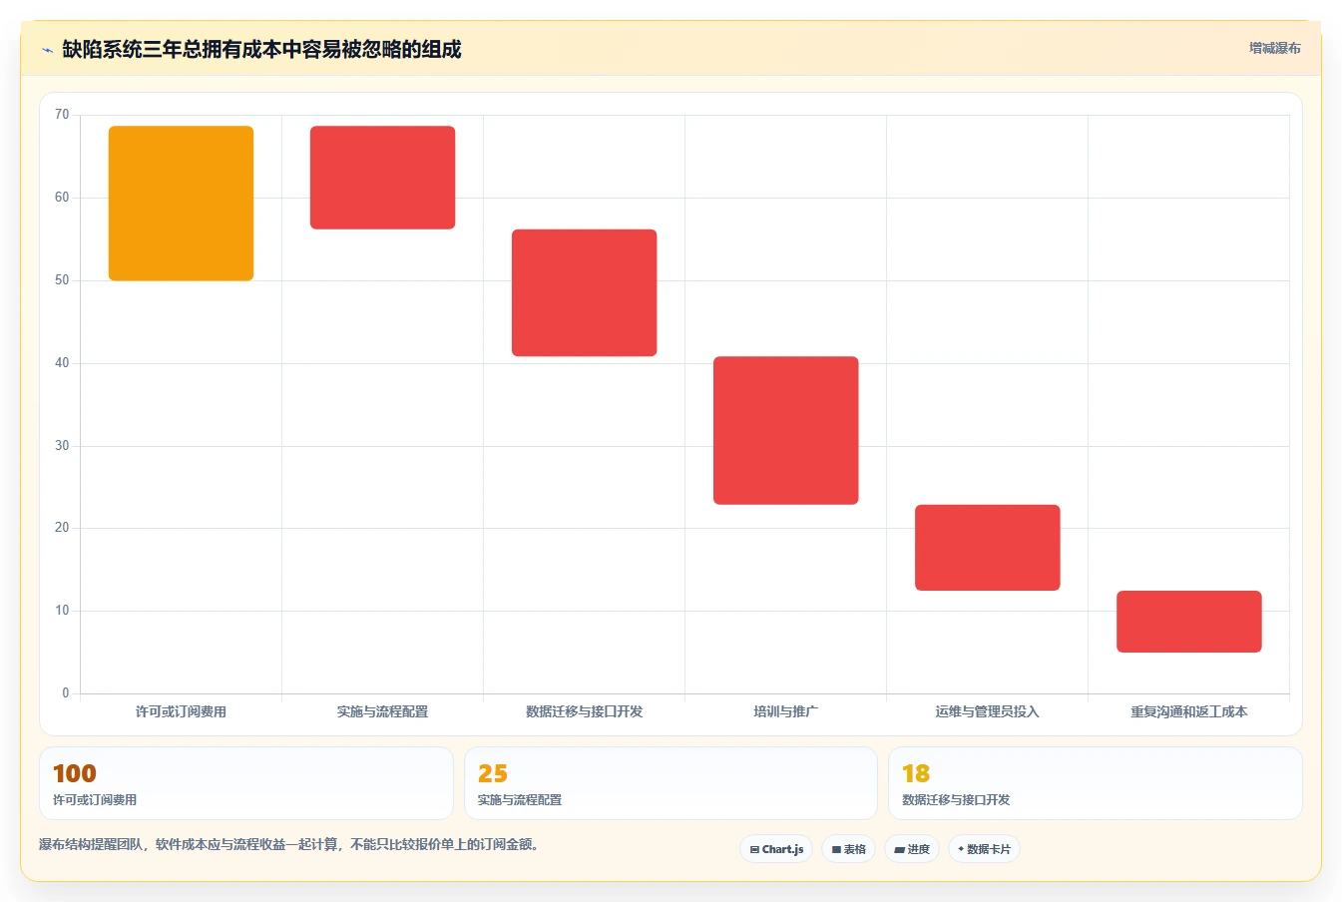Select the 进度 tag chip
1342x902 pixels.
point(912,849)
